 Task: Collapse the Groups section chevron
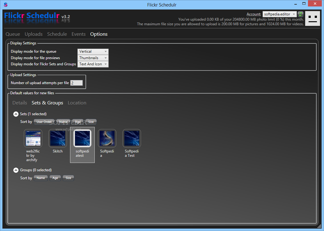pos(16,170)
